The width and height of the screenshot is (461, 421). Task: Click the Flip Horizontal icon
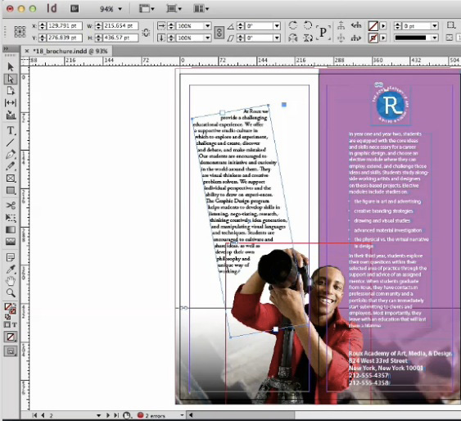tap(293, 38)
